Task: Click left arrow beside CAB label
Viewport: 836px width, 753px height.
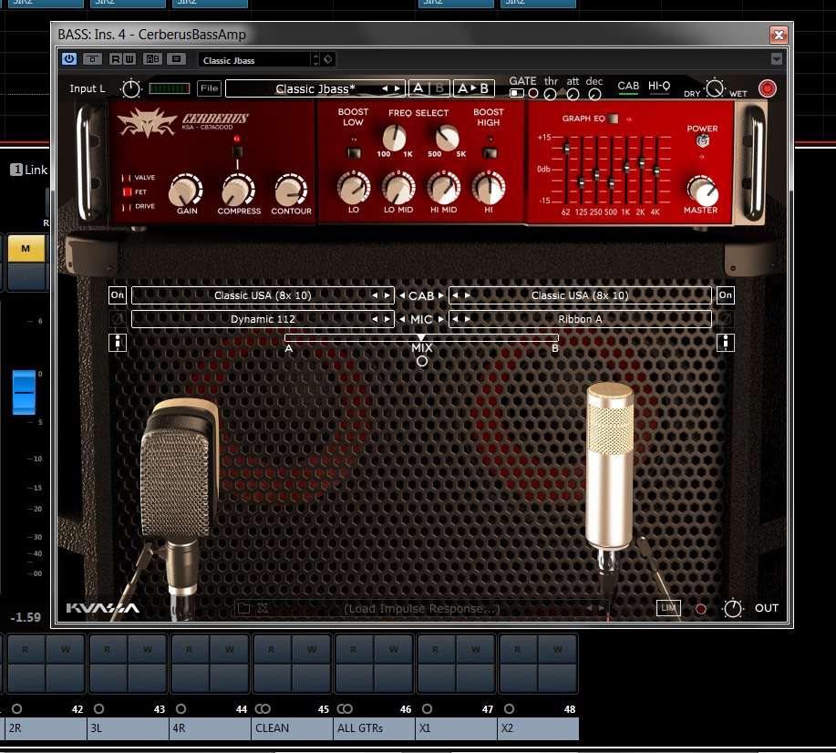Action: point(402,295)
